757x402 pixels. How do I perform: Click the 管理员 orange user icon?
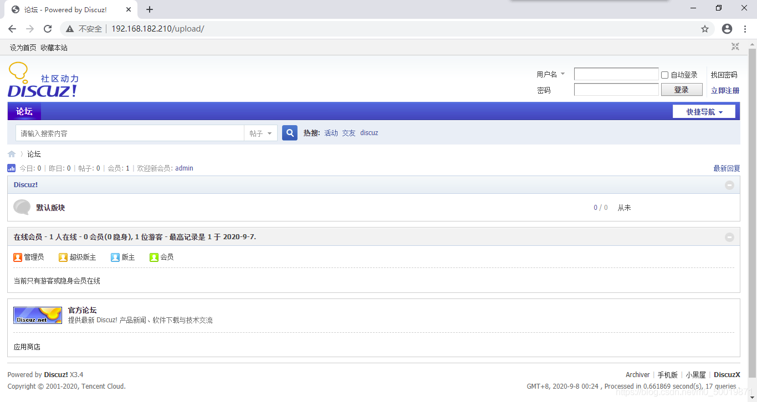tap(18, 257)
